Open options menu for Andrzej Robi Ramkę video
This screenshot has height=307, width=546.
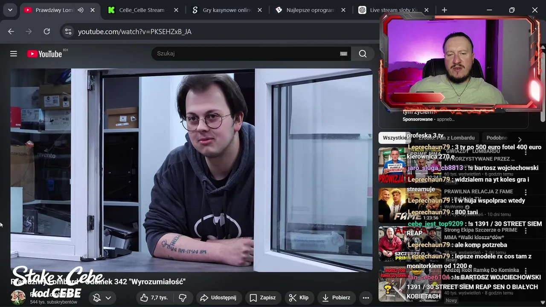526,271
